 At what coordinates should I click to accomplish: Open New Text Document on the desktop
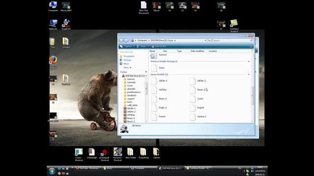click(x=144, y=8)
